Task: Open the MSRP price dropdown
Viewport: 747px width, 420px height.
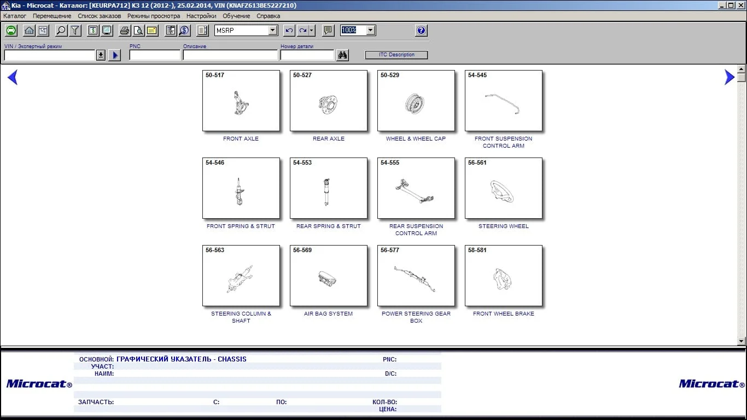Action: click(273, 31)
